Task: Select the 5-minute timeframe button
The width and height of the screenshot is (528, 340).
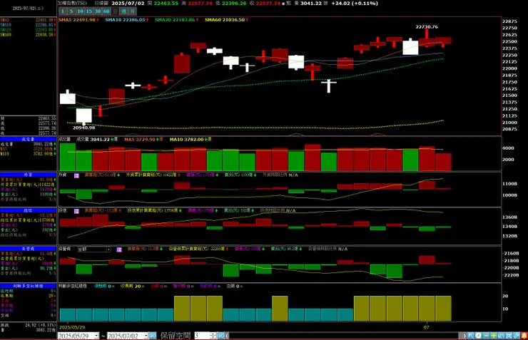Action: [71, 11]
